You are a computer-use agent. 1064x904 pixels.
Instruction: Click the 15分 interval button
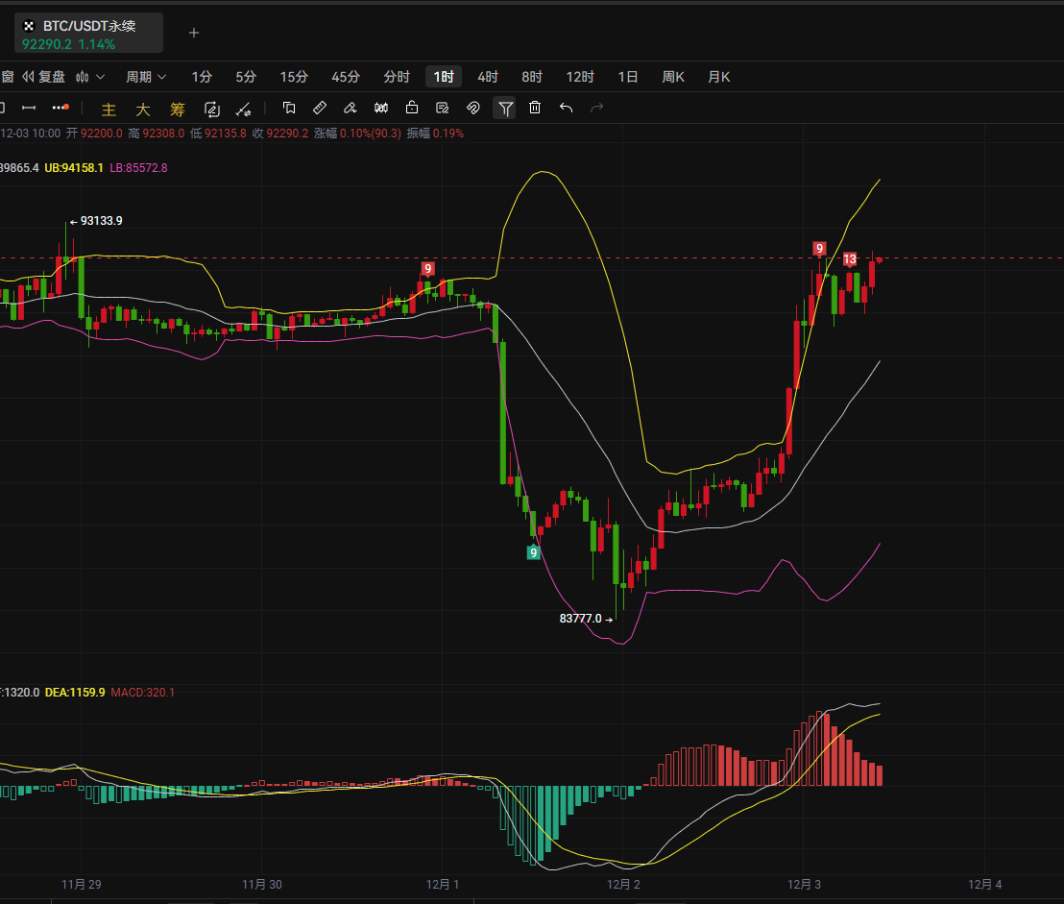tap(294, 77)
